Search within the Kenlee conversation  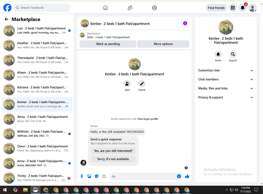(233, 54)
